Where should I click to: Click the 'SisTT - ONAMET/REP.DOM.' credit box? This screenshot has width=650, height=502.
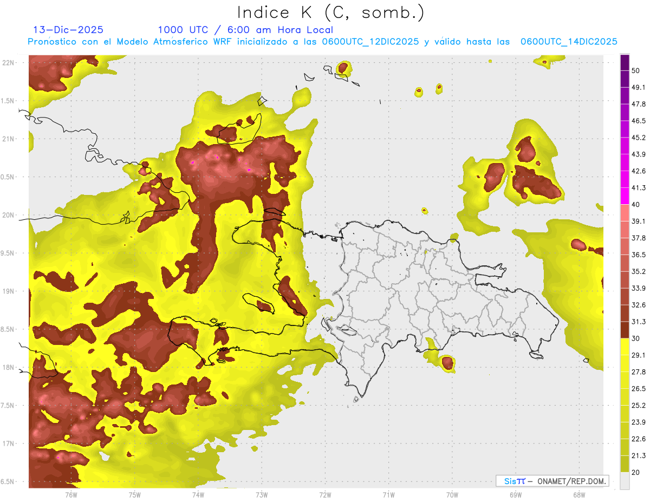[552, 481]
